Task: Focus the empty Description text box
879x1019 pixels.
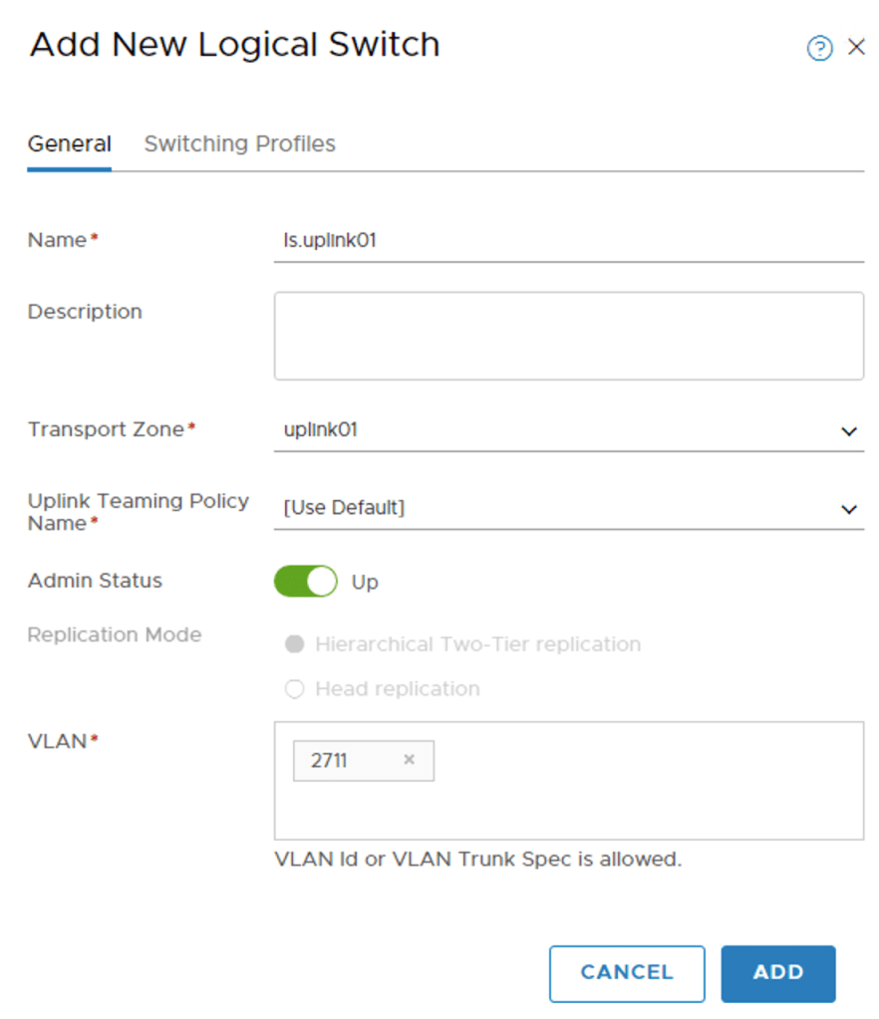Action: click(x=568, y=336)
